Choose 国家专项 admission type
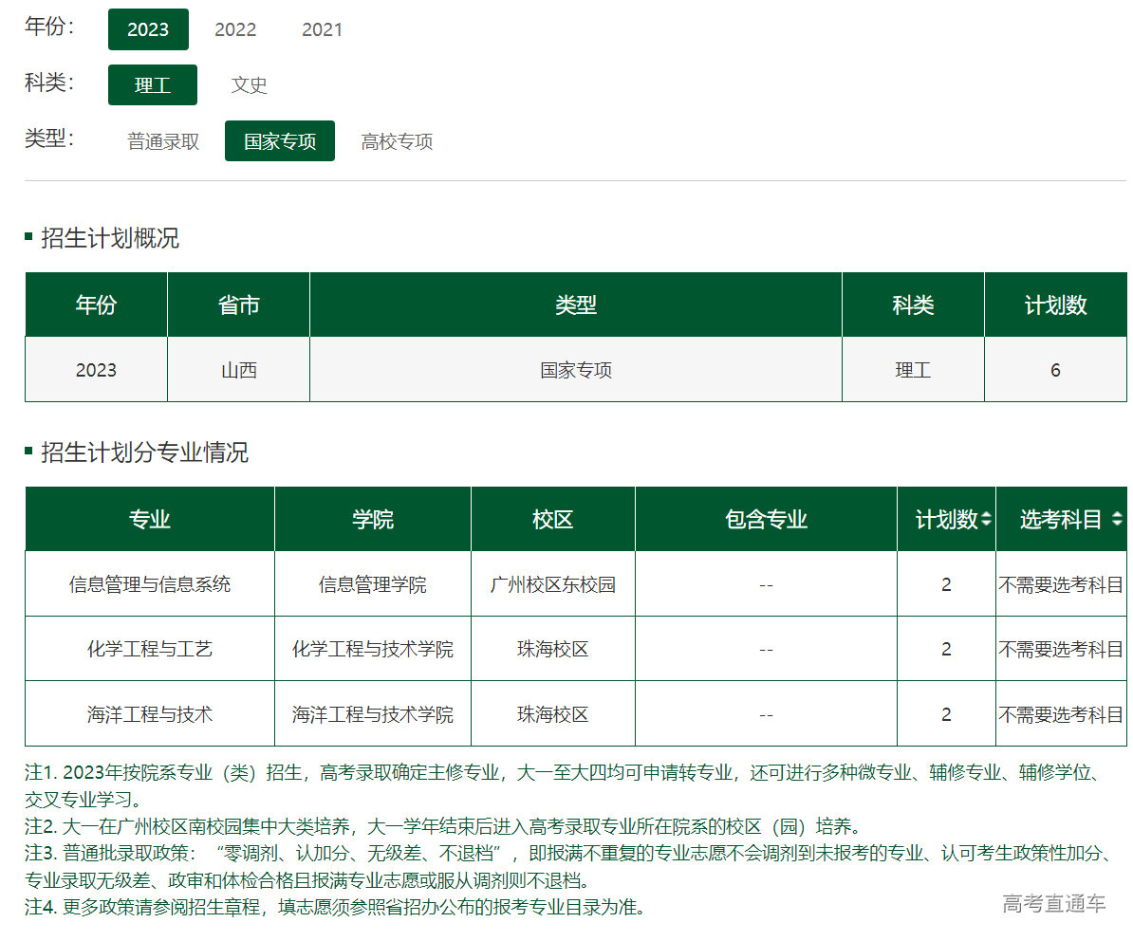 [x=280, y=141]
